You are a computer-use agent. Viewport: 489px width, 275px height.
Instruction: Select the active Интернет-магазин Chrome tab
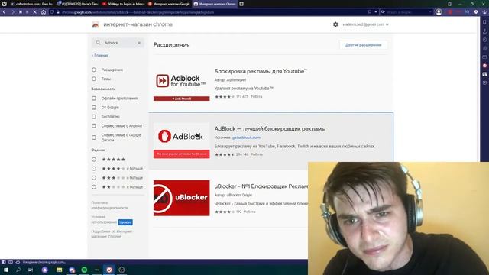(x=215, y=4)
